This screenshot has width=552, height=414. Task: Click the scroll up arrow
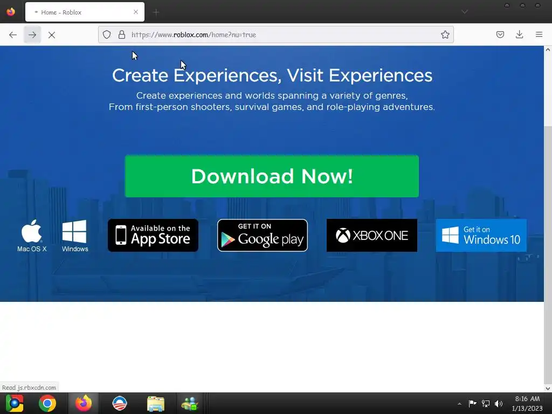tap(548, 50)
